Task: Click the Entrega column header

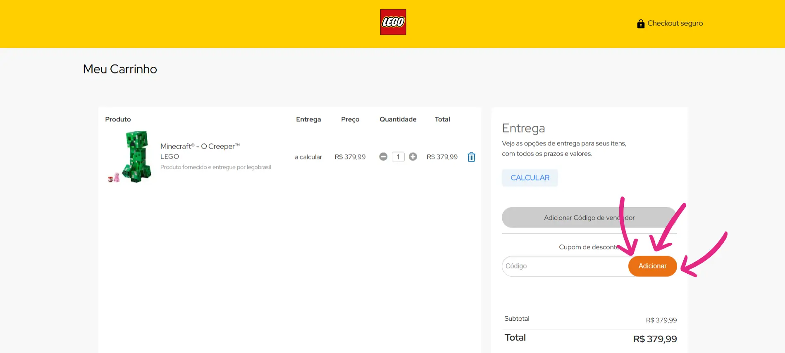Action: [x=308, y=119]
